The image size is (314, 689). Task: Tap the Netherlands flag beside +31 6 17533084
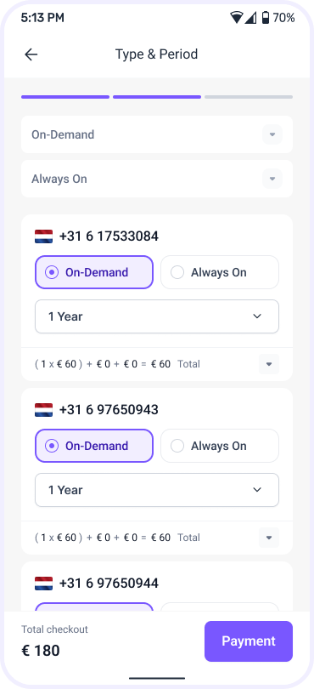43,236
